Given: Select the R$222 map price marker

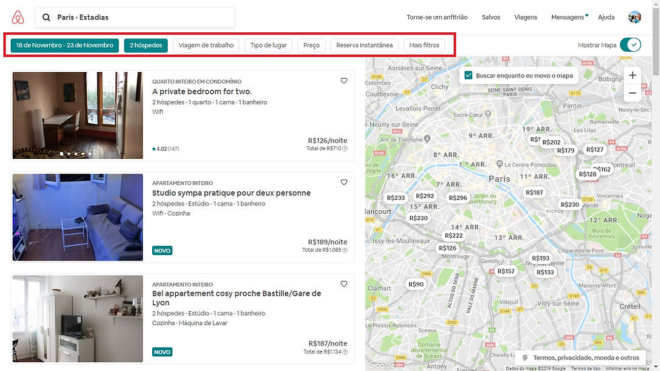Looking at the screenshot, I should click(x=454, y=236).
